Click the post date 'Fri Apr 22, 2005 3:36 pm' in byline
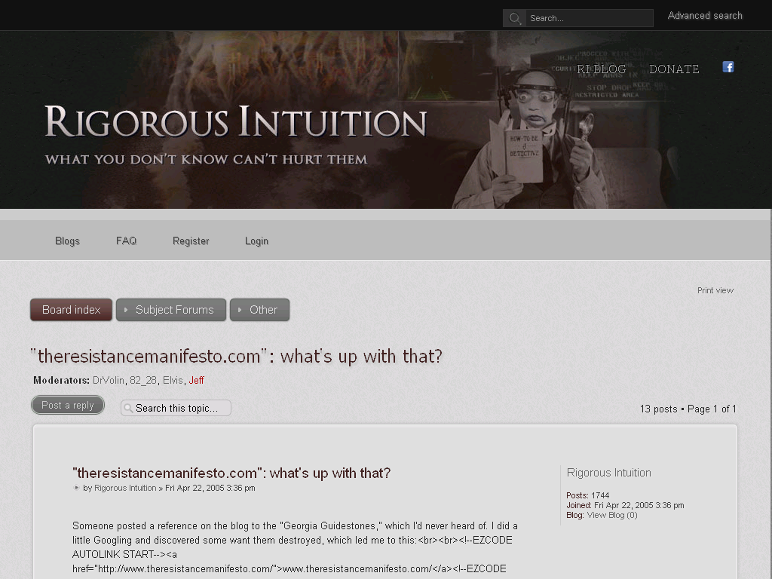The image size is (772, 579). tap(210, 488)
